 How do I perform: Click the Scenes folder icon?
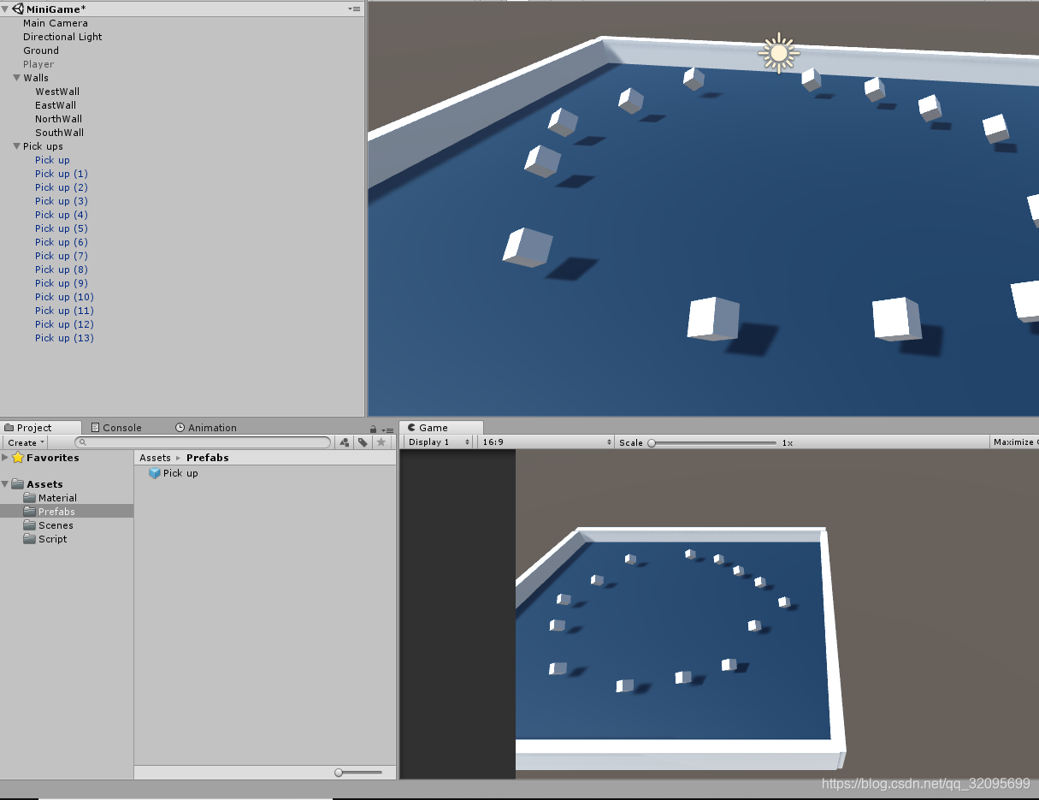[30, 525]
